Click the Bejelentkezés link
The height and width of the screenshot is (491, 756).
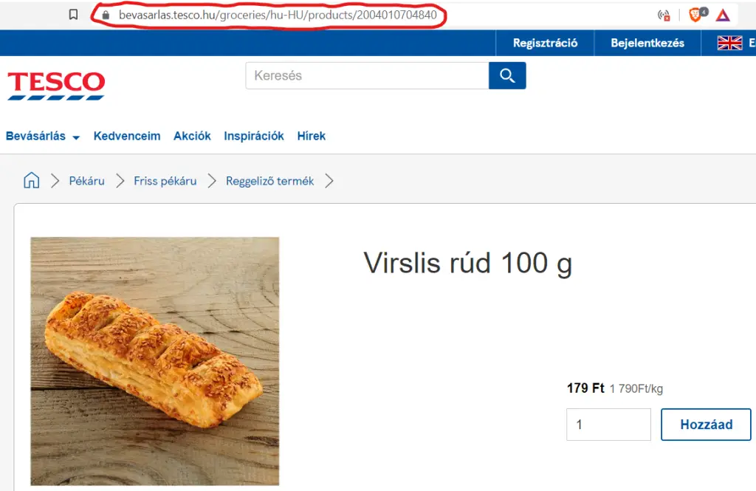pos(647,43)
